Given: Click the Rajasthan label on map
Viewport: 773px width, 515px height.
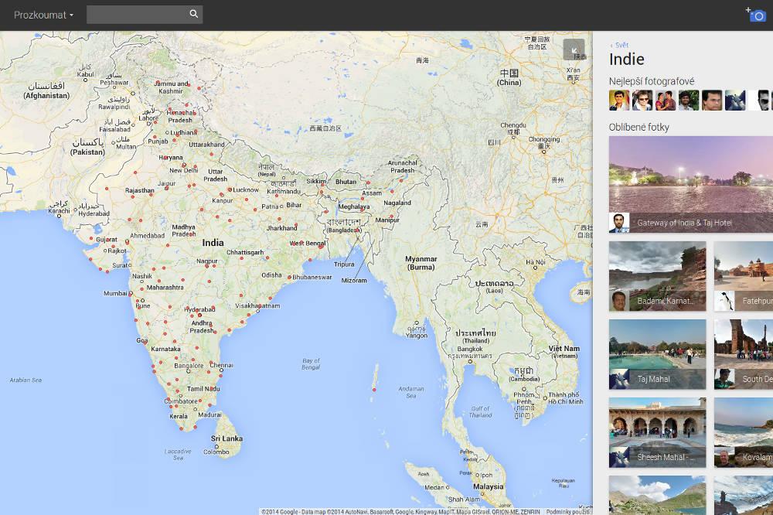Looking at the screenshot, I should point(139,190).
